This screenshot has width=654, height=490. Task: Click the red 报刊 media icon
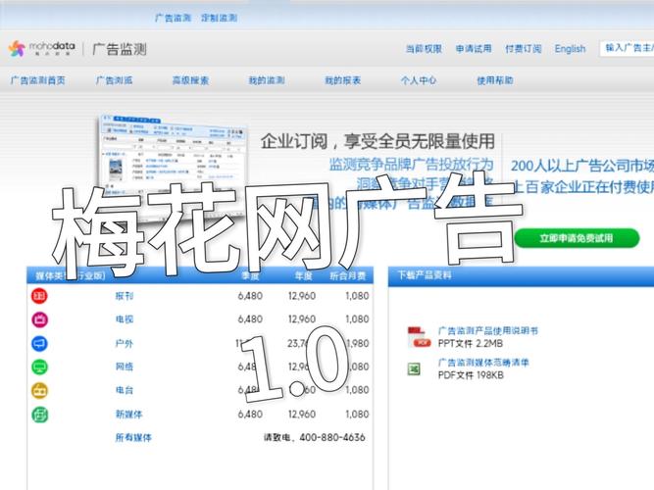[x=39, y=296]
